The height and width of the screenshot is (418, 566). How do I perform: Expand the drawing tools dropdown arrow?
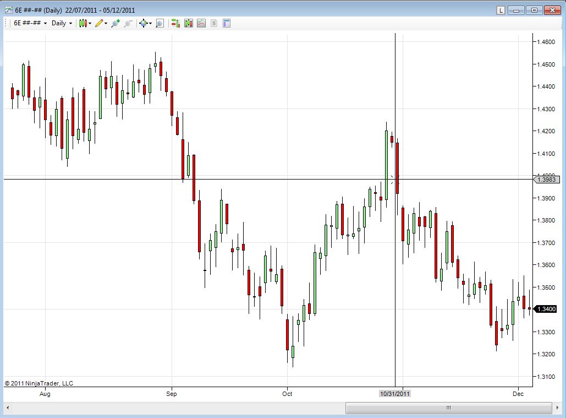(106, 24)
